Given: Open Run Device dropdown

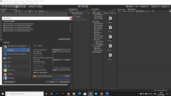Looking at the screenshot, I should pyautogui.click(x=58, y=60).
